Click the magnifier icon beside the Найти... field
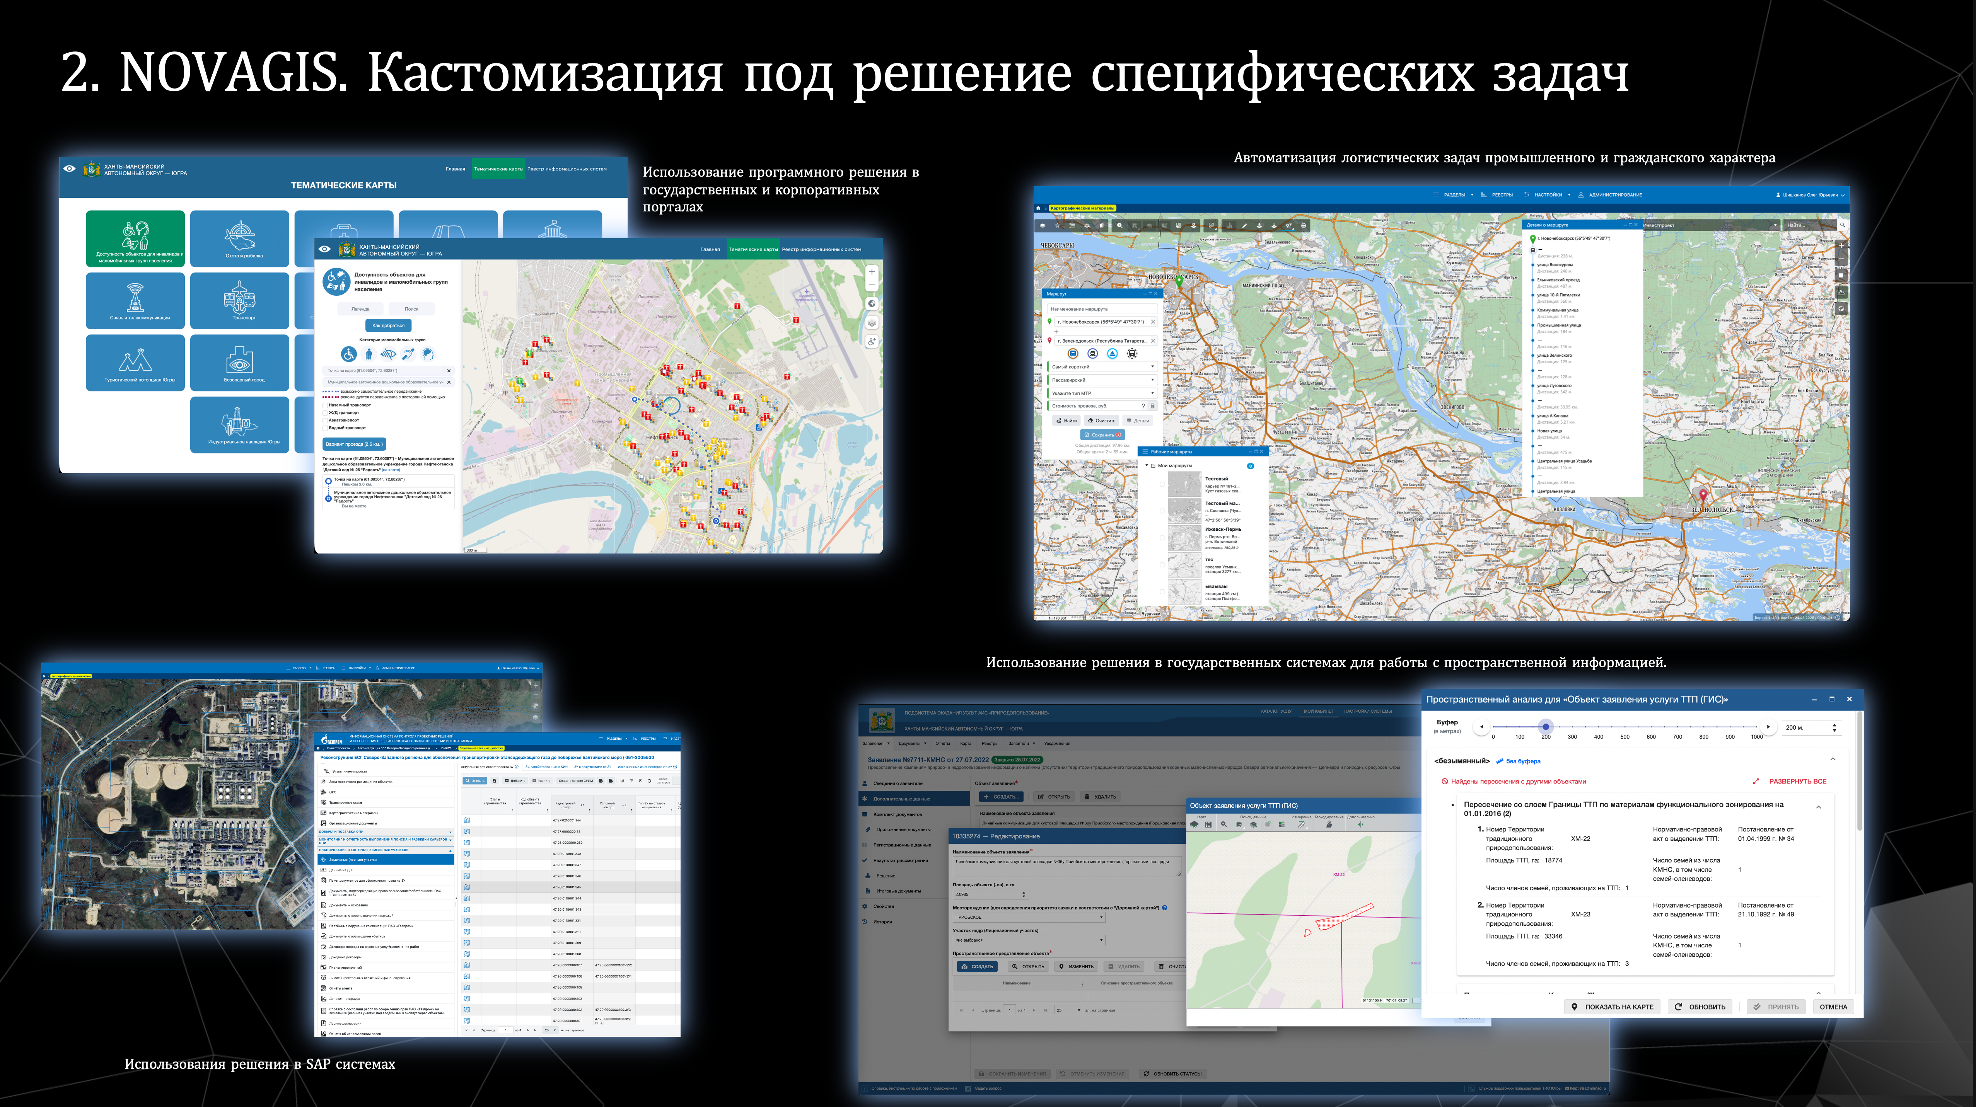1976x1107 pixels. click(1842, 225)
